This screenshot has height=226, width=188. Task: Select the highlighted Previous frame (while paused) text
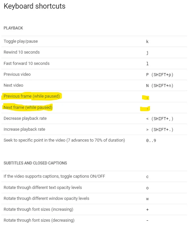[32, 96]
